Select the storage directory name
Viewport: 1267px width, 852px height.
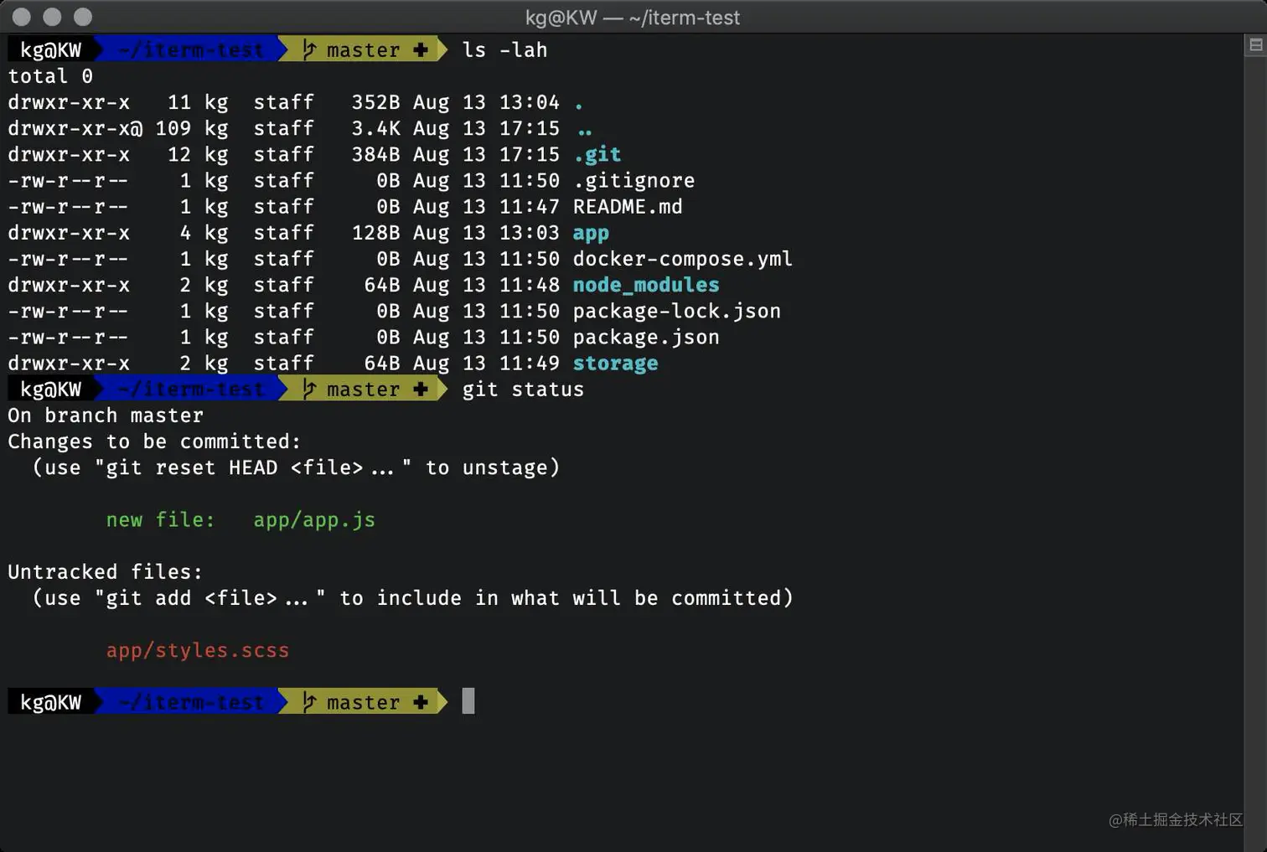coord(616,364)
